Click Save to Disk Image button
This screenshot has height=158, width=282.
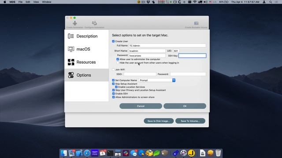pos(159,121)
